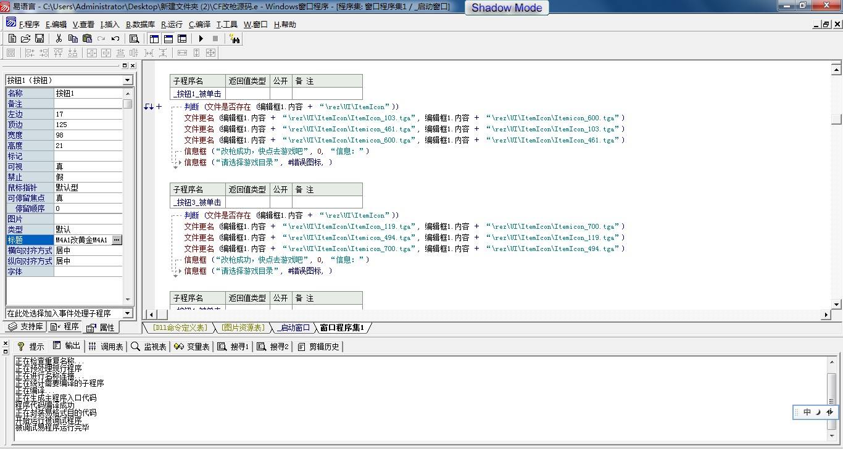
Task: Click the scissors Cut icon
Action: click(x=59, y=38)
